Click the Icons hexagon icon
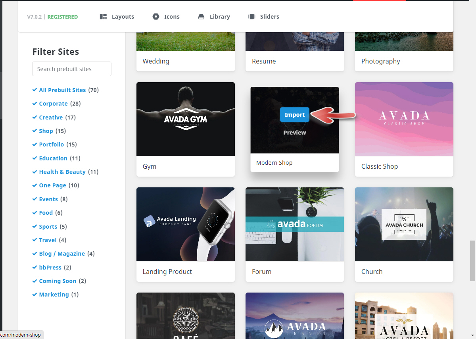 [156, 17]
